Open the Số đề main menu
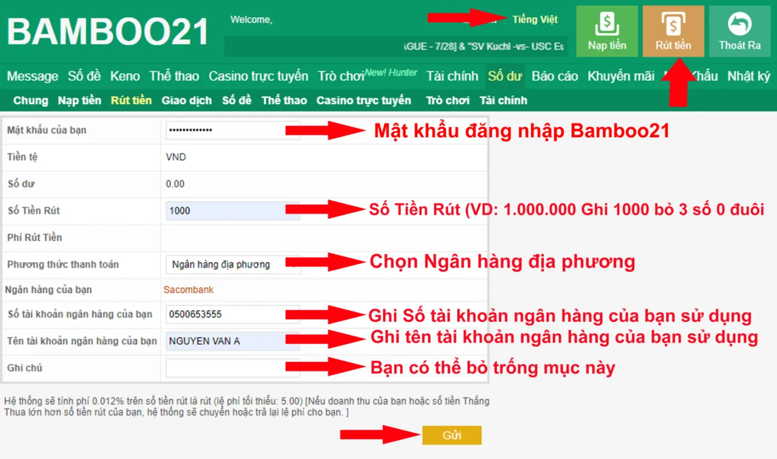Image resolution: width=777 pixels, height=459 pixels. [x=84, y=77]
